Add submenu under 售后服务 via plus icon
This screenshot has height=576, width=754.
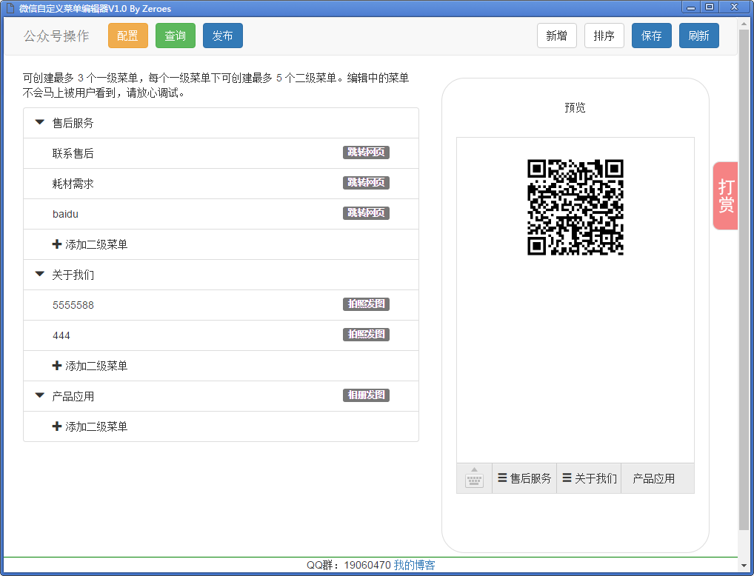[57, 244]
